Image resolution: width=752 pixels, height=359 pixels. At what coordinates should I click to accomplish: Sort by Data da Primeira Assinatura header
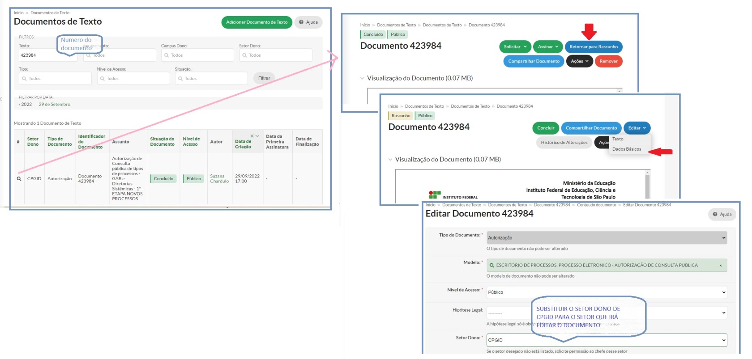[x=277, y=142]
